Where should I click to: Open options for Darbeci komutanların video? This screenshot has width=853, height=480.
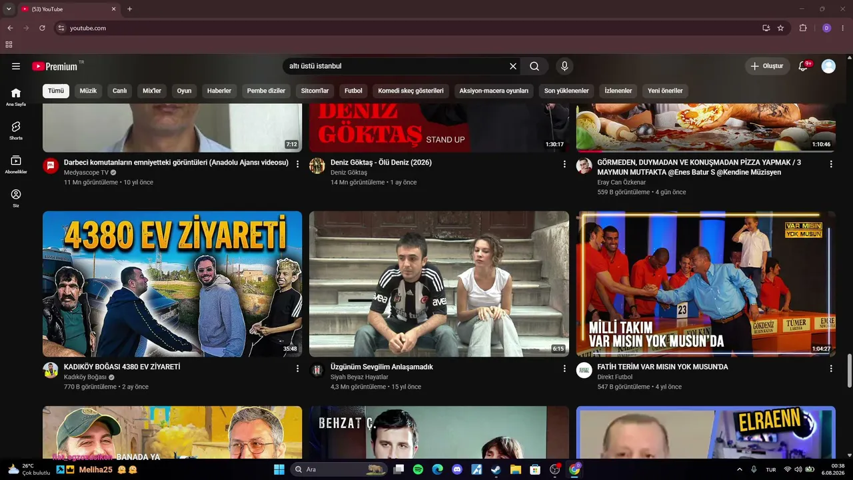[x=298, y=164]
